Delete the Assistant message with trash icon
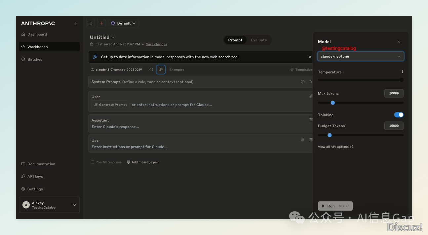 (311, 120)
